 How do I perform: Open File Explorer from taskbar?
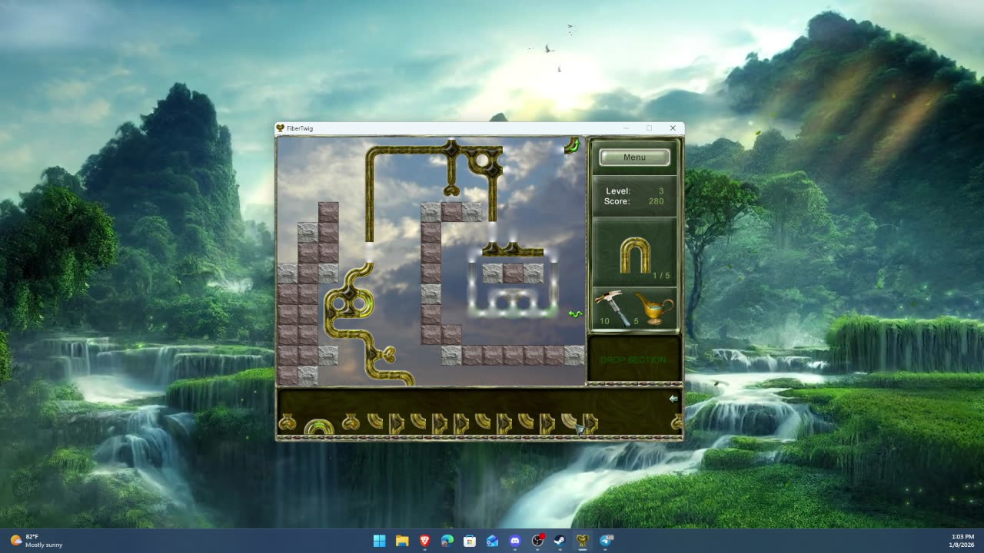pos(402,541)
